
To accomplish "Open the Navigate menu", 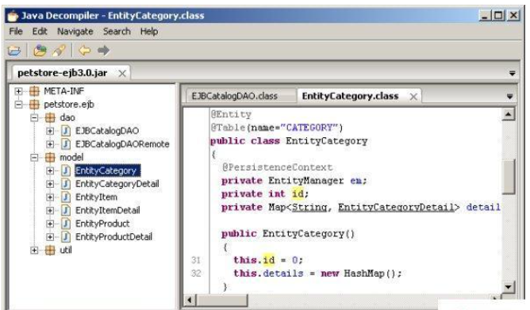I will pos(75,32).
